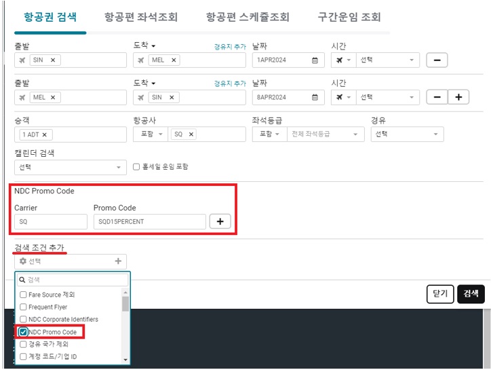Add another promo code with plus button
Screen dimensions: 491x370
point(220,221)
